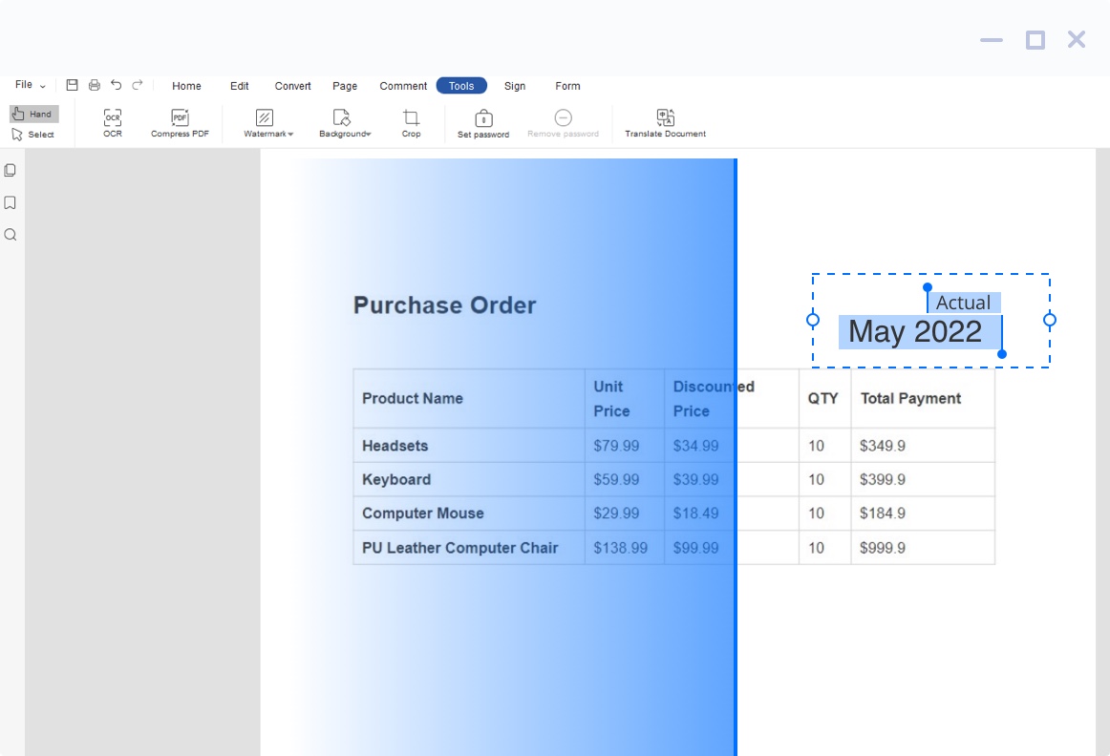
Task: Switch to the Select tool mode
Action: (x=33, y=135)
